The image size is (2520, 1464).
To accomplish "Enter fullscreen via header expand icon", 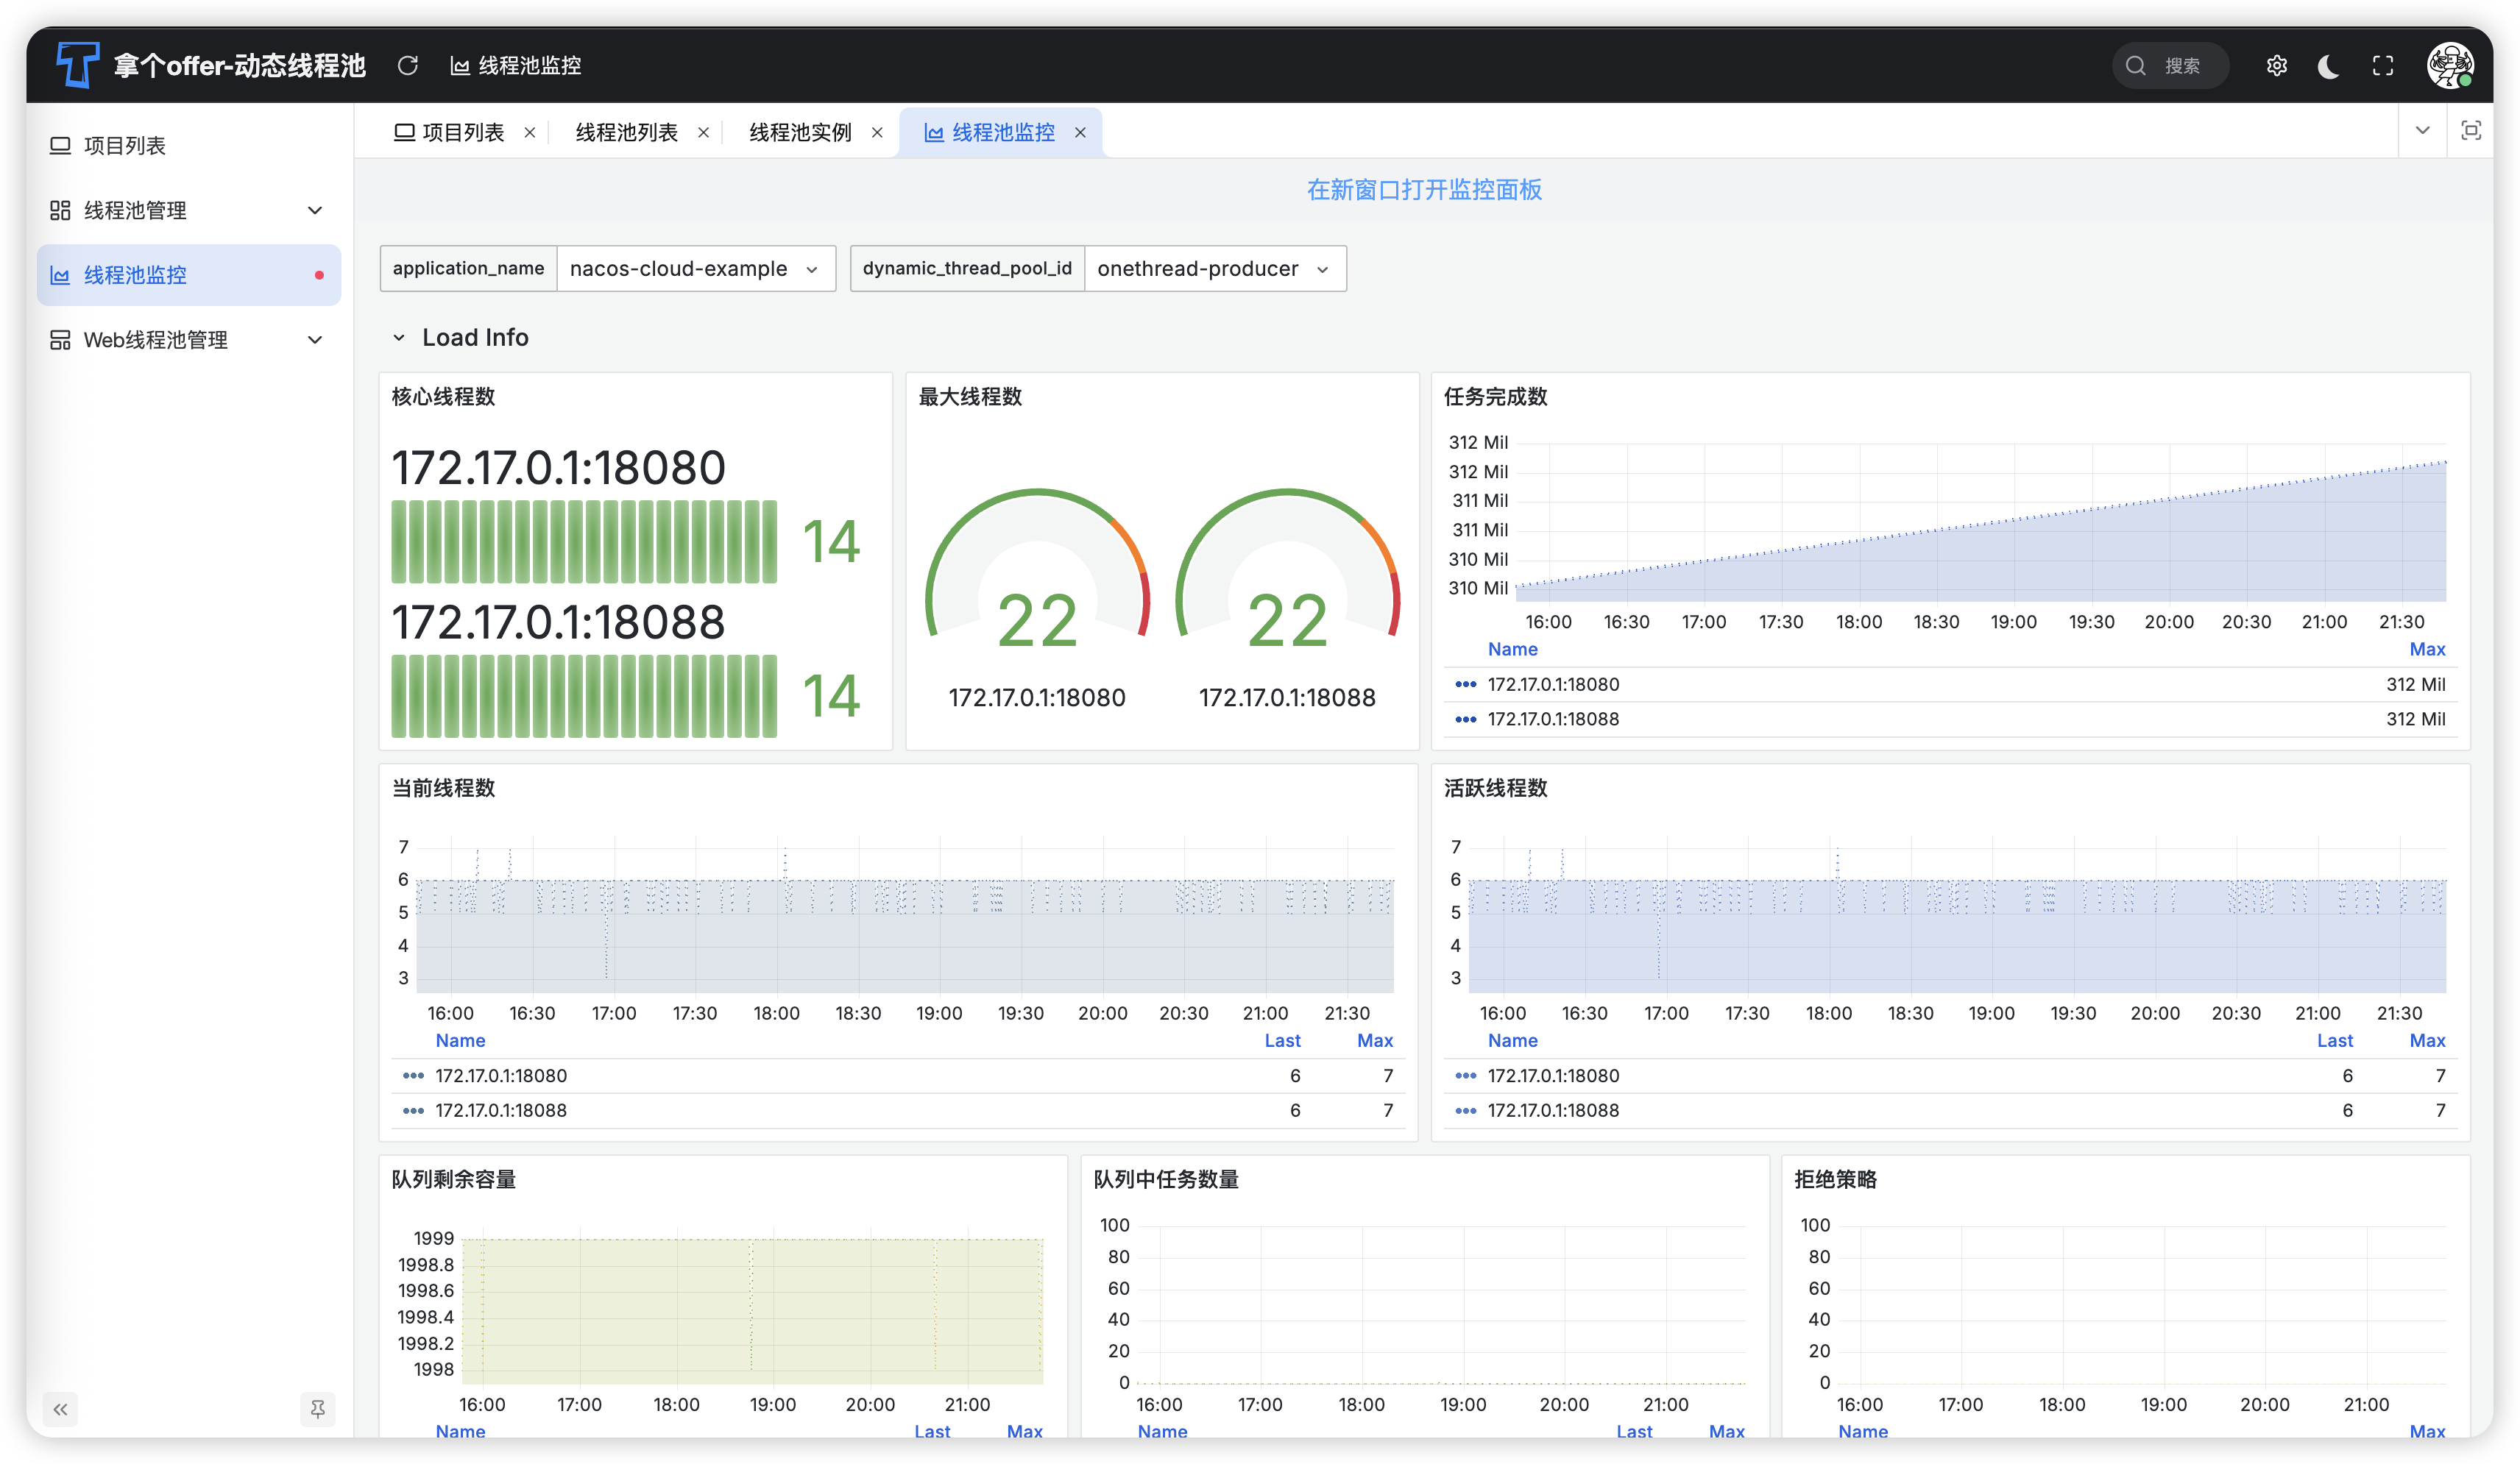I will (2383, 66).
